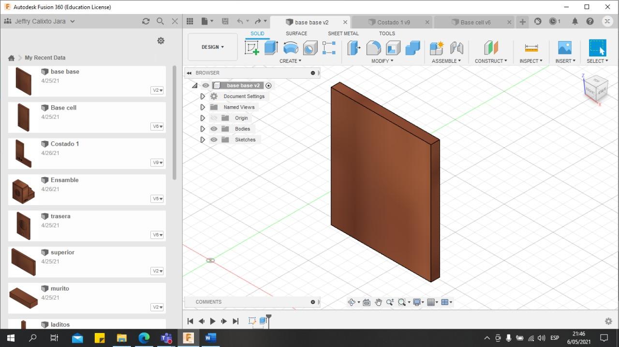
Task: Click the Press Pull modify icon
Action: coord(354,48)
